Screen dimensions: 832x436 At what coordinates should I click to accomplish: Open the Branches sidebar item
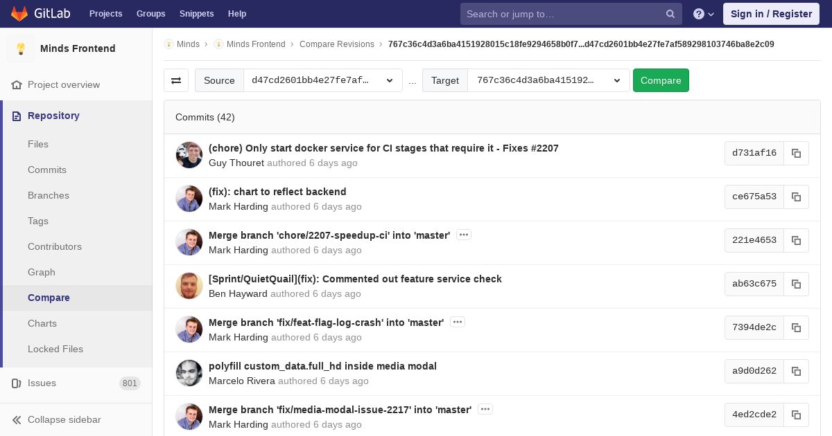coord(49,195)
